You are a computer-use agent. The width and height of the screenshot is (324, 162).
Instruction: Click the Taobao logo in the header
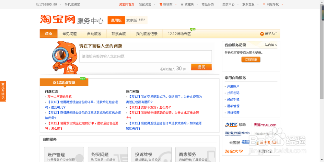pyautogui.click(x=57, y=19)
